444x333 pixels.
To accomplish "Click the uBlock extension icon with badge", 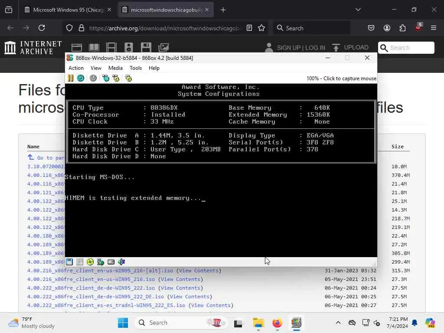I will (x=418, y=27).
